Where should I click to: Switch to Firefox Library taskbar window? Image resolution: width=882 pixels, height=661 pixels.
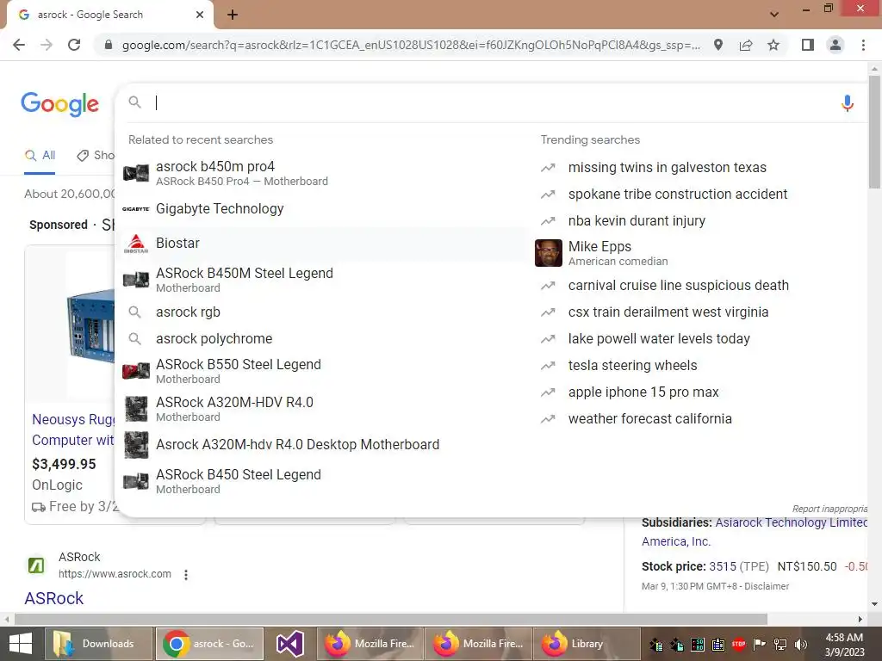tap(586, 644)
